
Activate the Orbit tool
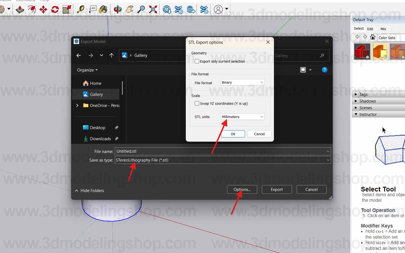tap(117, 9)
